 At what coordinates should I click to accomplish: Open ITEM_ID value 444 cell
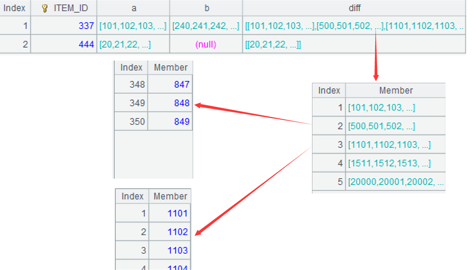click(64, 44)
